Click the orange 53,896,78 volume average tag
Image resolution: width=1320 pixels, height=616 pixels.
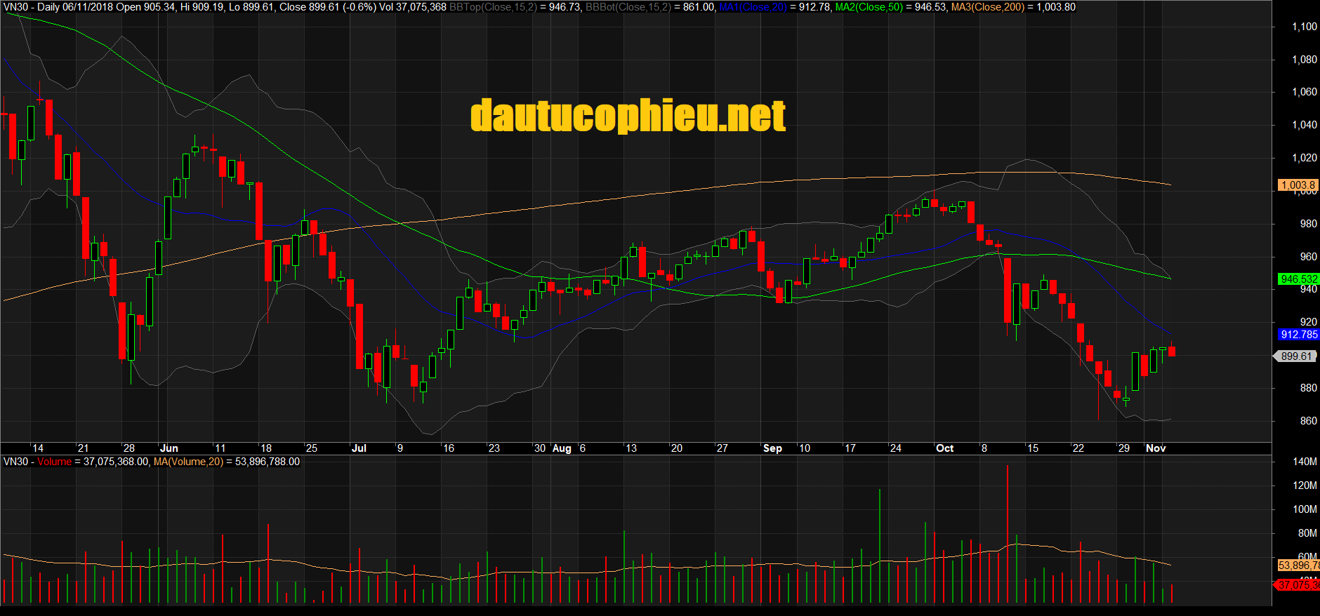pyautogui.click(x=1298, y=565)
